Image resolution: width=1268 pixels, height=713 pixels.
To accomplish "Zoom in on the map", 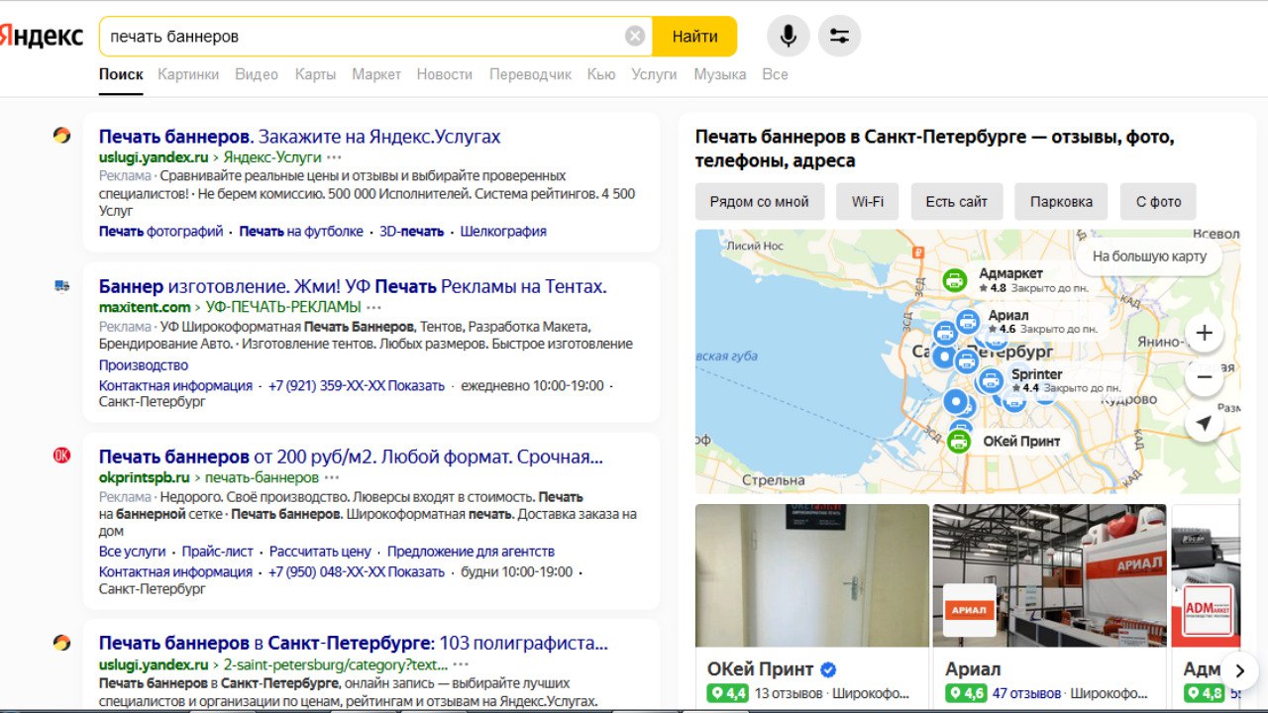I will pos(1205,333).
